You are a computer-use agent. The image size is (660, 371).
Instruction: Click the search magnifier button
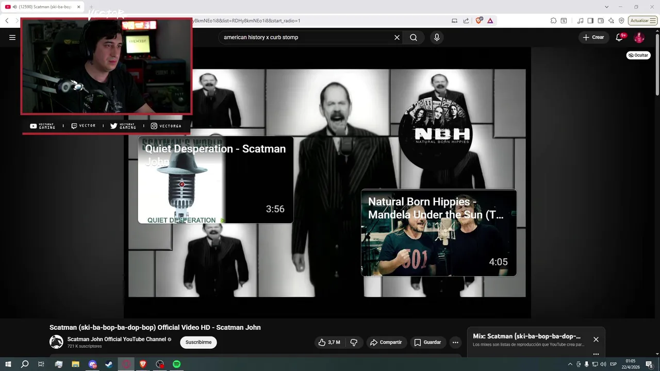414,38
